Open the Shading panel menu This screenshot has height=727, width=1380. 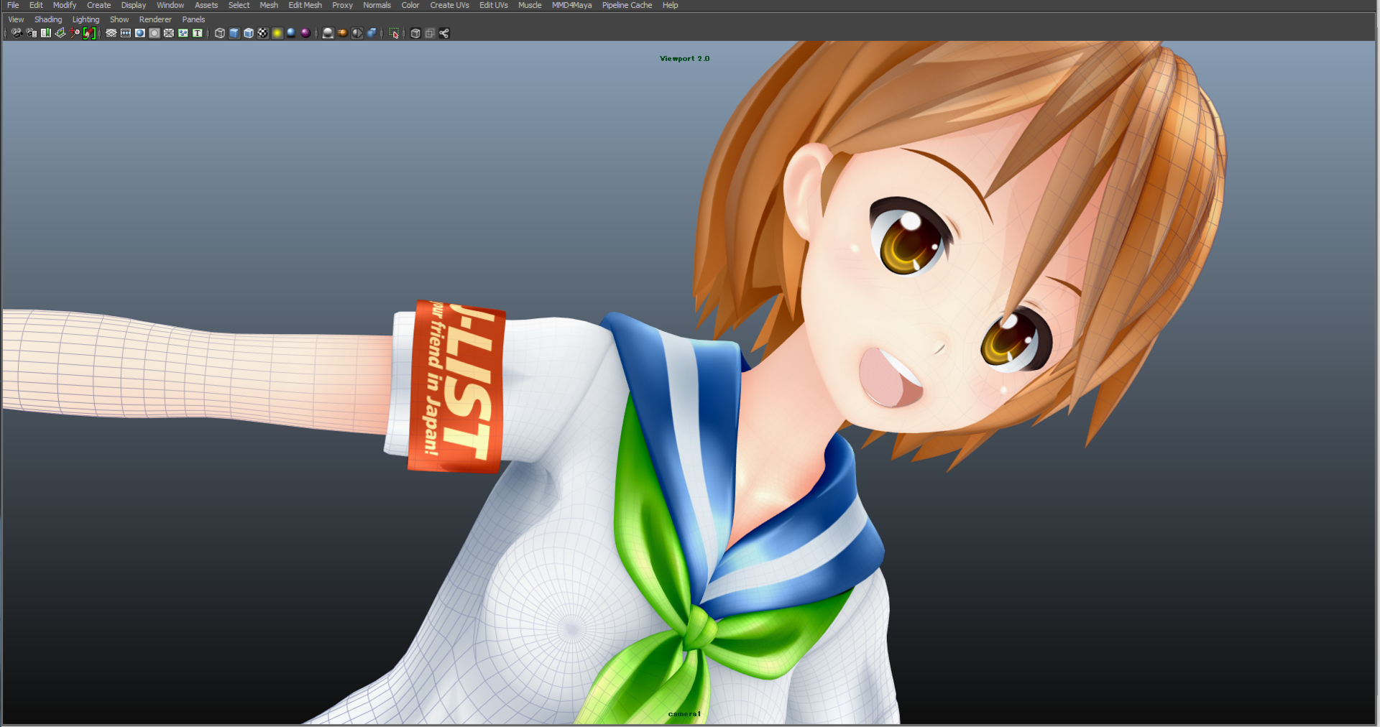(48, 19)
